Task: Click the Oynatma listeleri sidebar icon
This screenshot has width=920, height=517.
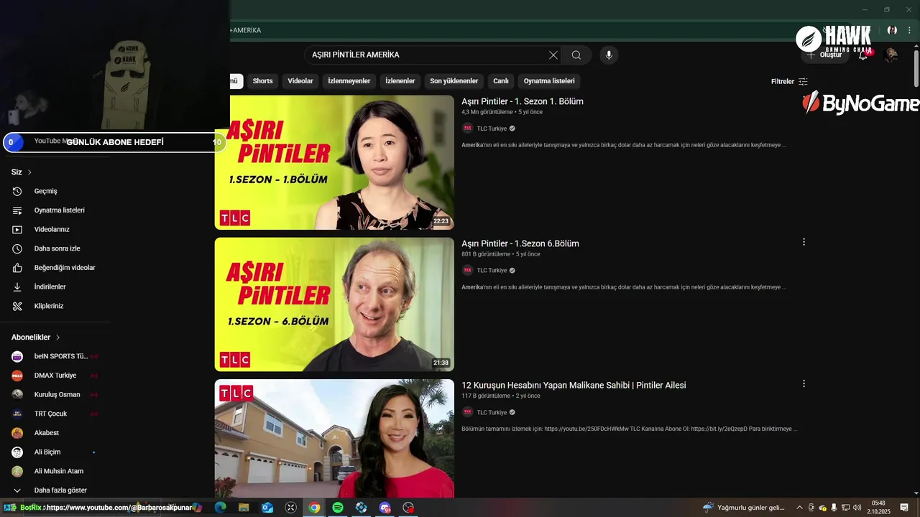Action: (x=17, y=210)
